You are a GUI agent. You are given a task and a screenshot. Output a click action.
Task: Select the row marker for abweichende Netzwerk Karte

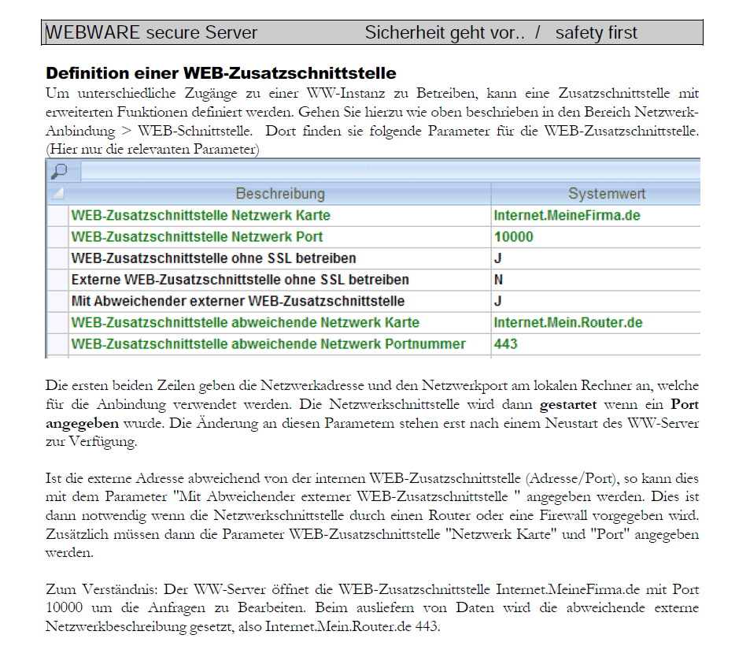(57, 323)
